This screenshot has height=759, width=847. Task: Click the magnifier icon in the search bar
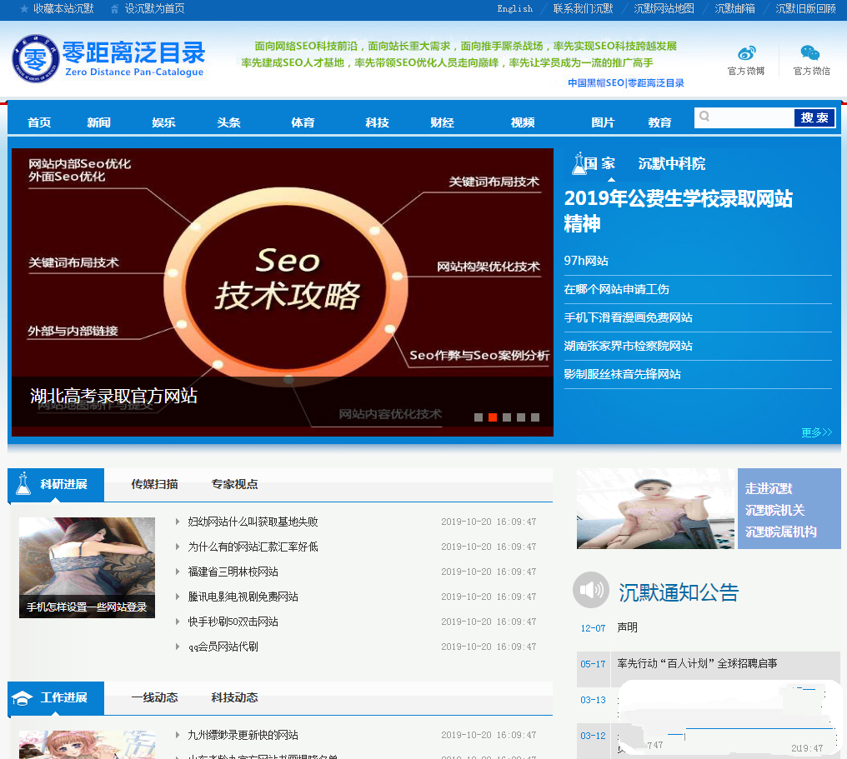pos(705,117)
